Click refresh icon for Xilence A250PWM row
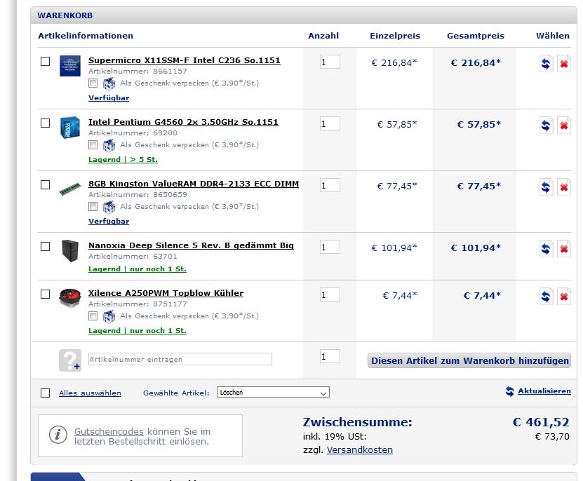583x481 pixels. 546,297
